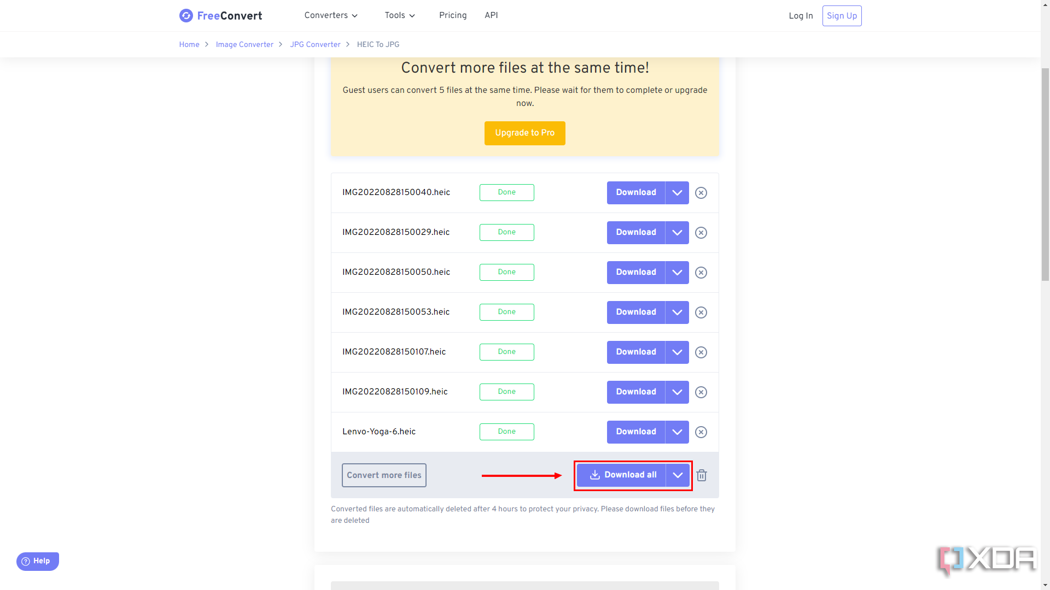Click the FreeConvert logo icon
This screenshot has height=590, width=1050.
click(185, 16)
